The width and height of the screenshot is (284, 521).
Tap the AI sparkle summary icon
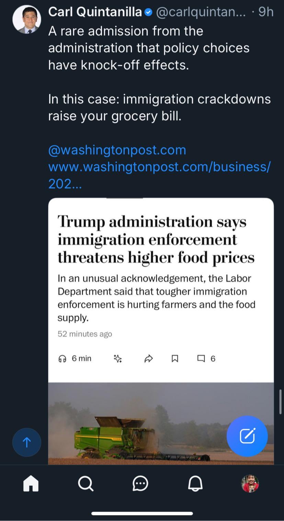[118, 359]
